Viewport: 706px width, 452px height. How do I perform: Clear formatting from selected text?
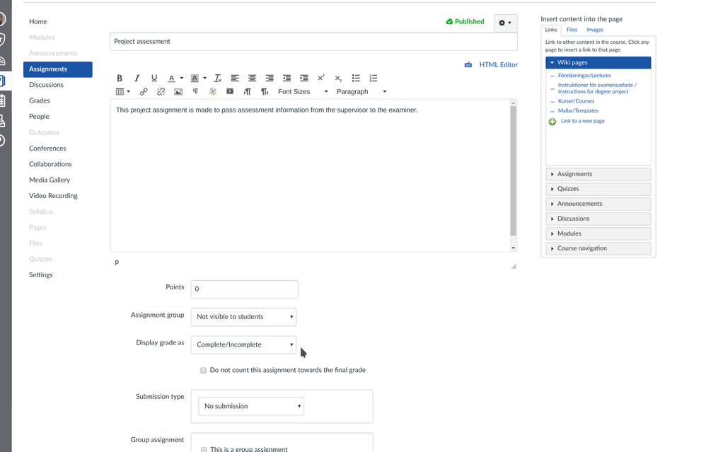pos(217,79)
